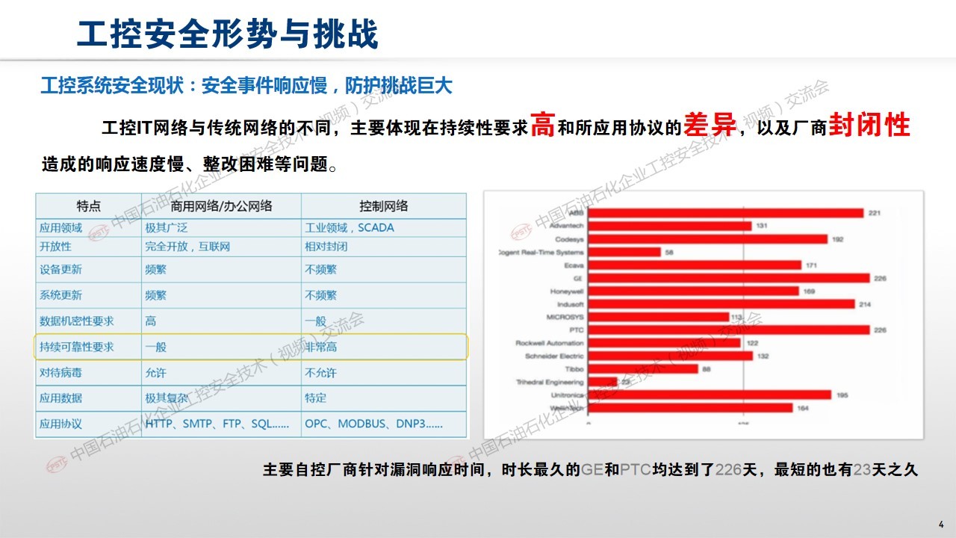Click the value 195 beside Unitronics bar
This screenshot has width=956, height=538.
pyautogui.click(x=842, y=395)
